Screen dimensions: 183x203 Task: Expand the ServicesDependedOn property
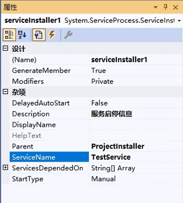tap(5, 168)
